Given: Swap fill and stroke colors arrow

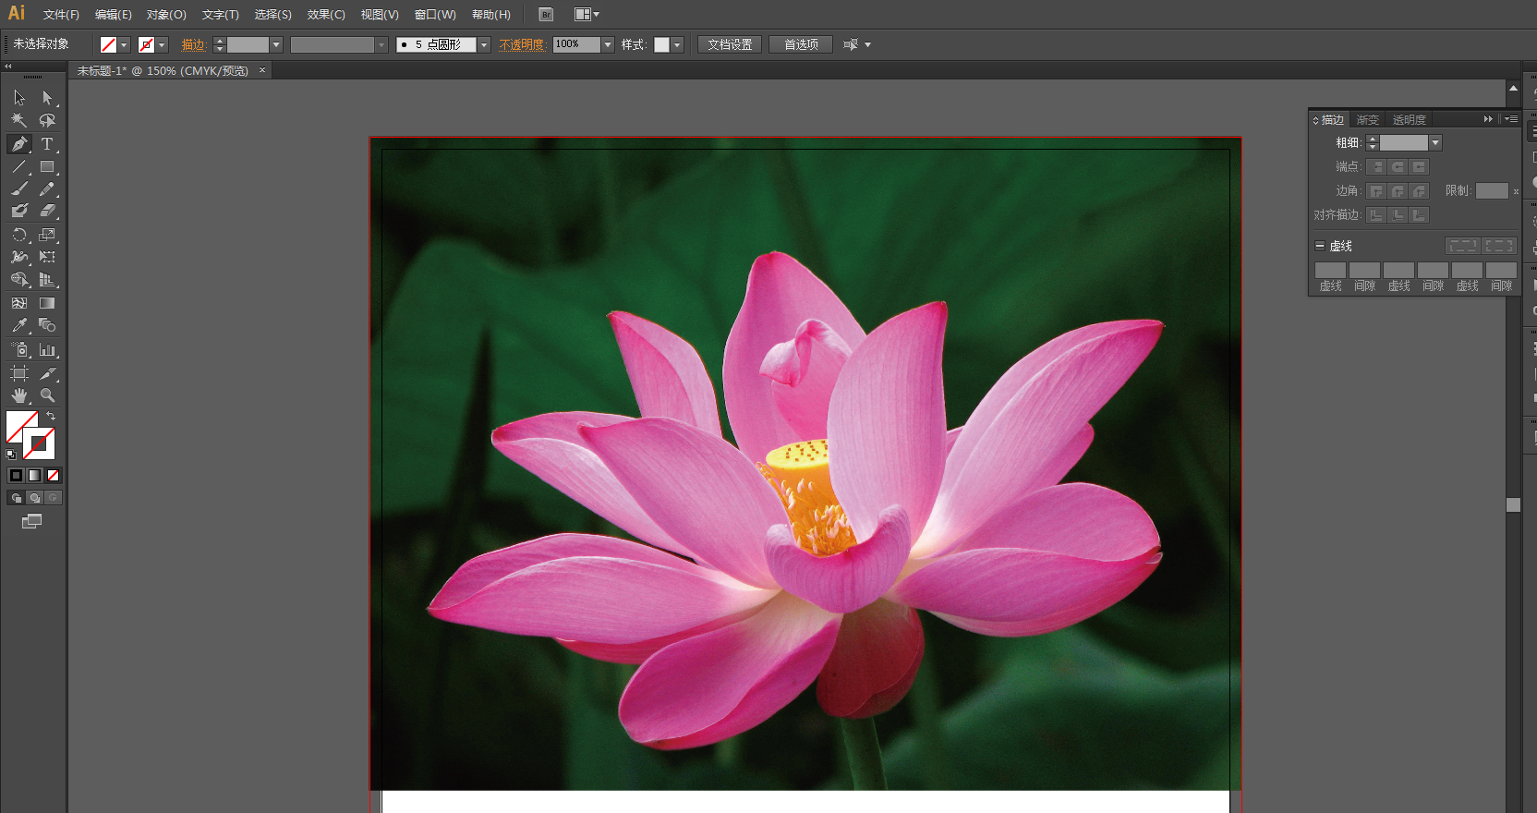Looking at the screenshot, I should click(x=51, y=417).
